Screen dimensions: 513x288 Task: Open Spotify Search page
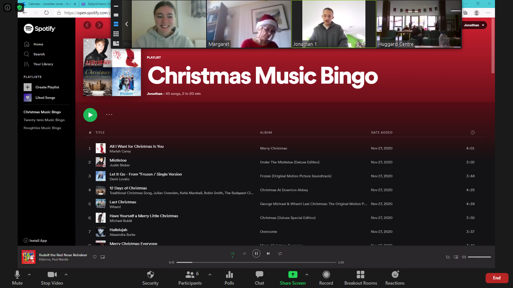(35, 54)
